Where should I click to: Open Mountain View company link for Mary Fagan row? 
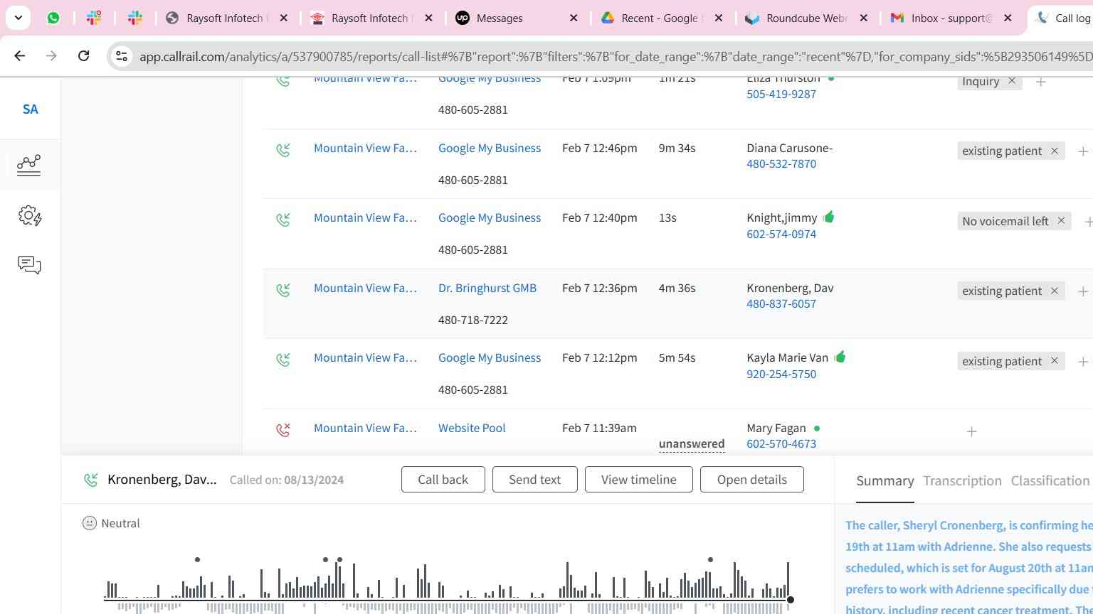365,428
